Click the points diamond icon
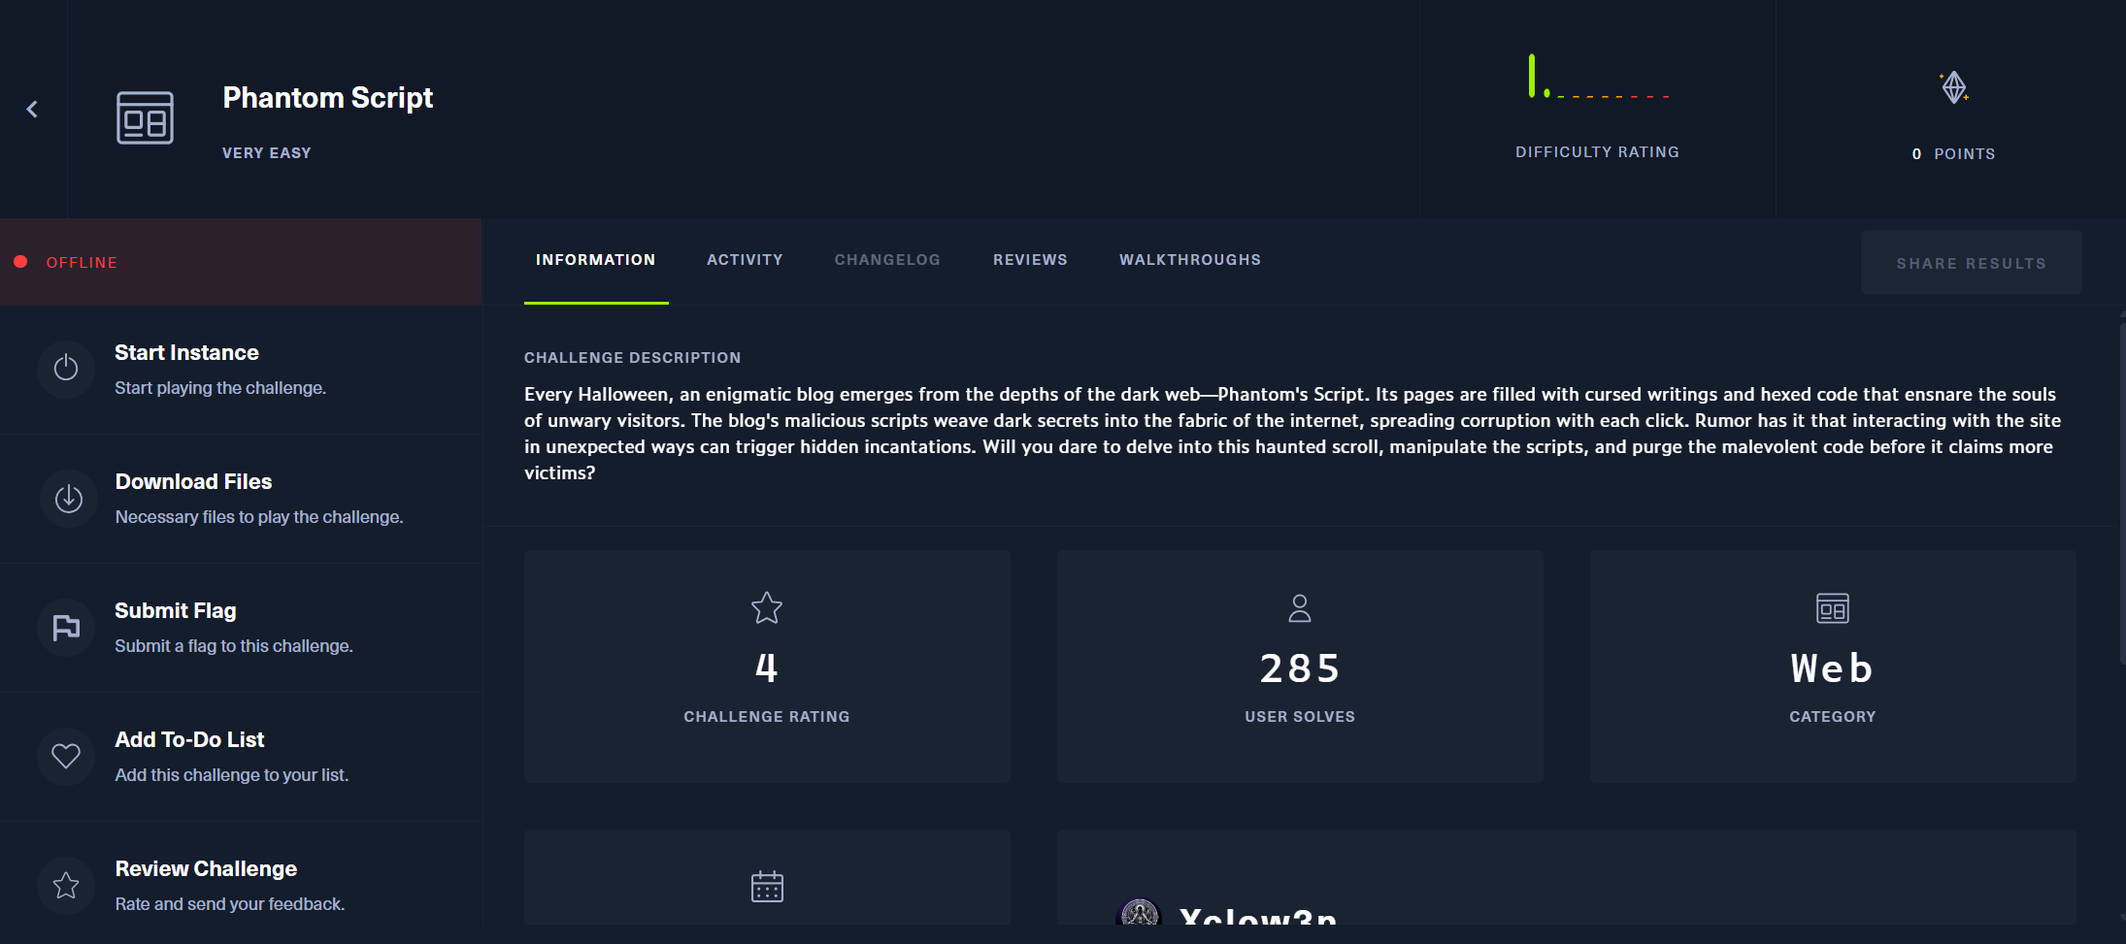The image size is (2126, 944). click(1954, 87)
